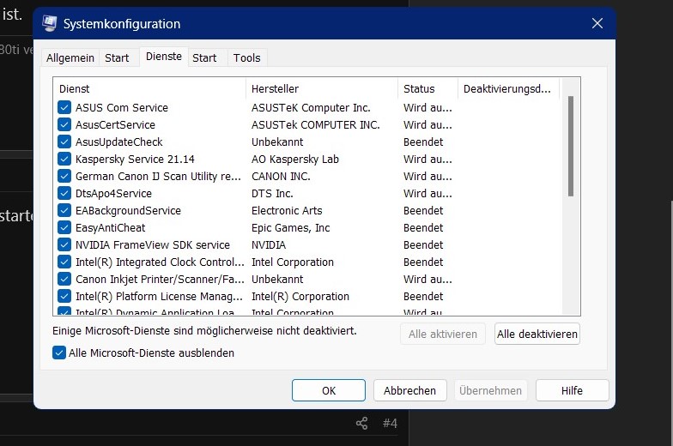The image size is (673, 446).
Task: Click 'Unbekannt' cell in Canon Inkjet row
Action: point(277,280)
